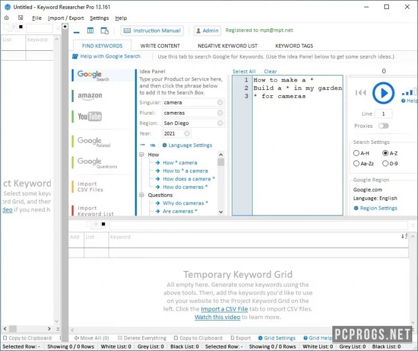Screen dimensions: 418x351
Task: Select the 0-9 radio button
Action: [385, 163]
